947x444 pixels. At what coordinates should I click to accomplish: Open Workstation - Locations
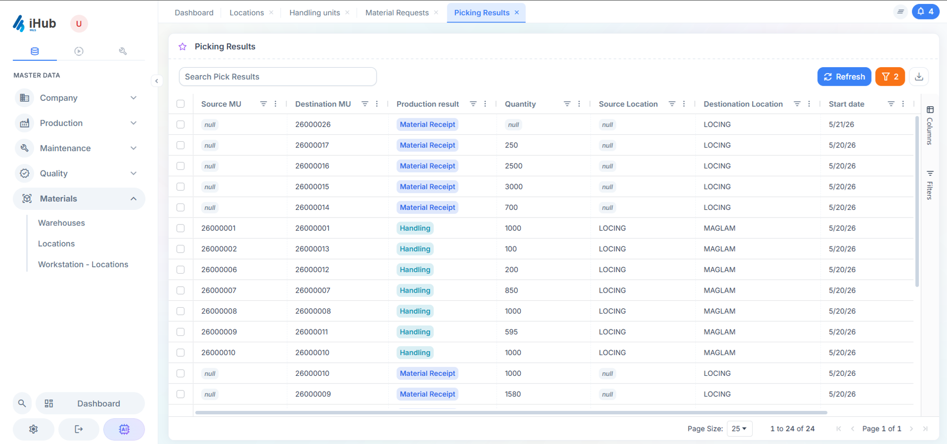click(83, 264)
